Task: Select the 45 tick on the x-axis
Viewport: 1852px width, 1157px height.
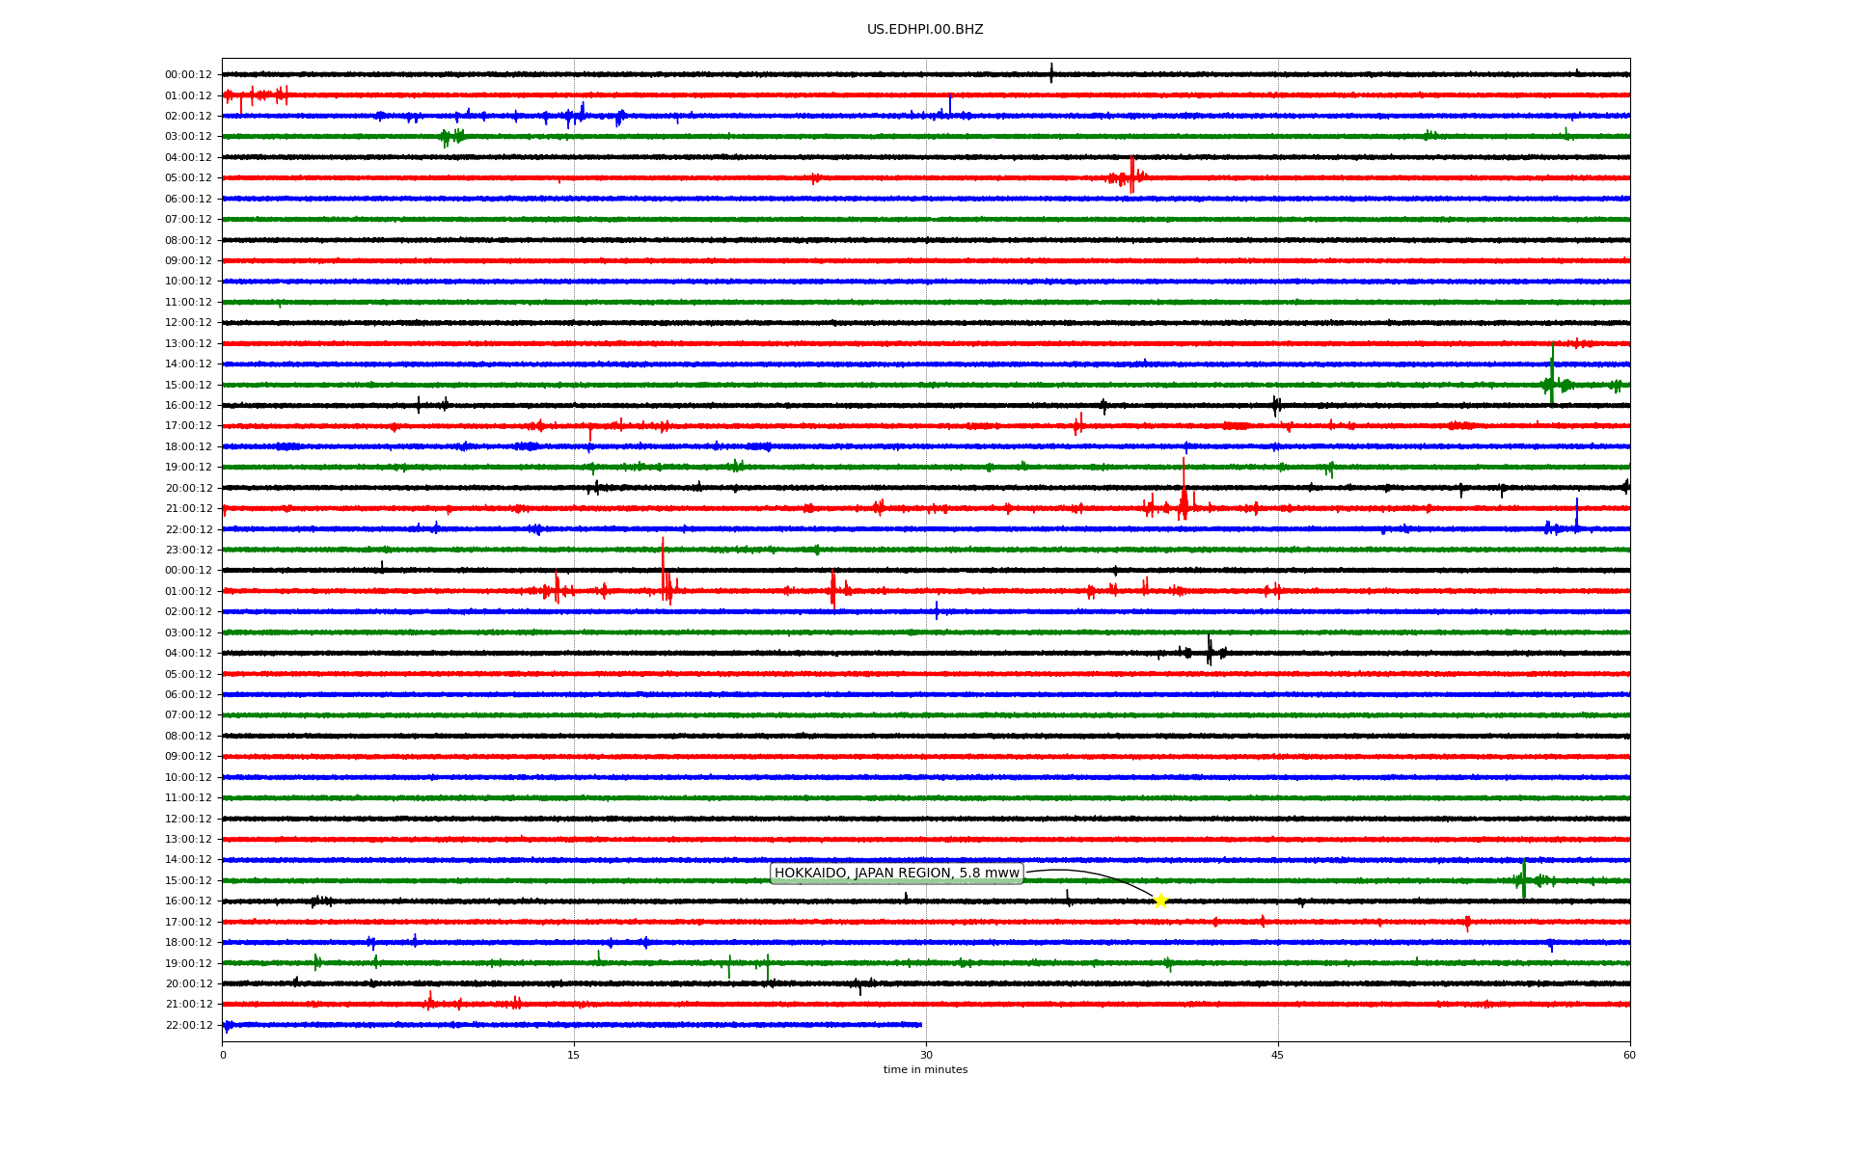Action: click(x=1278, y=1055)
